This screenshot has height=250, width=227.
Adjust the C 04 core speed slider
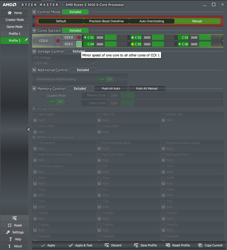[116, 44]
